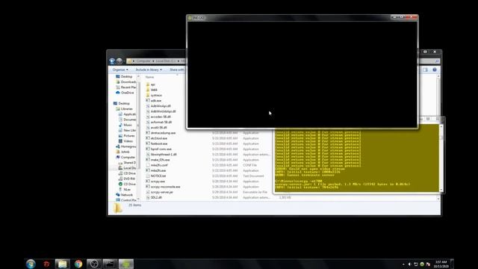Click Local Disk (C:) breadcrumb in address bar
Image resolution: width=478 pixels, height=269 pixels.
pyautogui.click(x=166, y=61)
